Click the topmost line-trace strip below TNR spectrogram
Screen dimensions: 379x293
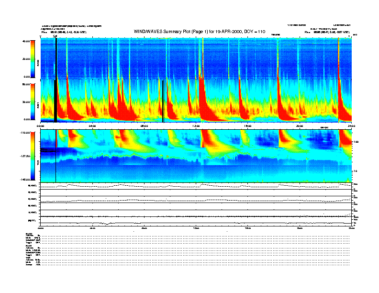point(196,186)
